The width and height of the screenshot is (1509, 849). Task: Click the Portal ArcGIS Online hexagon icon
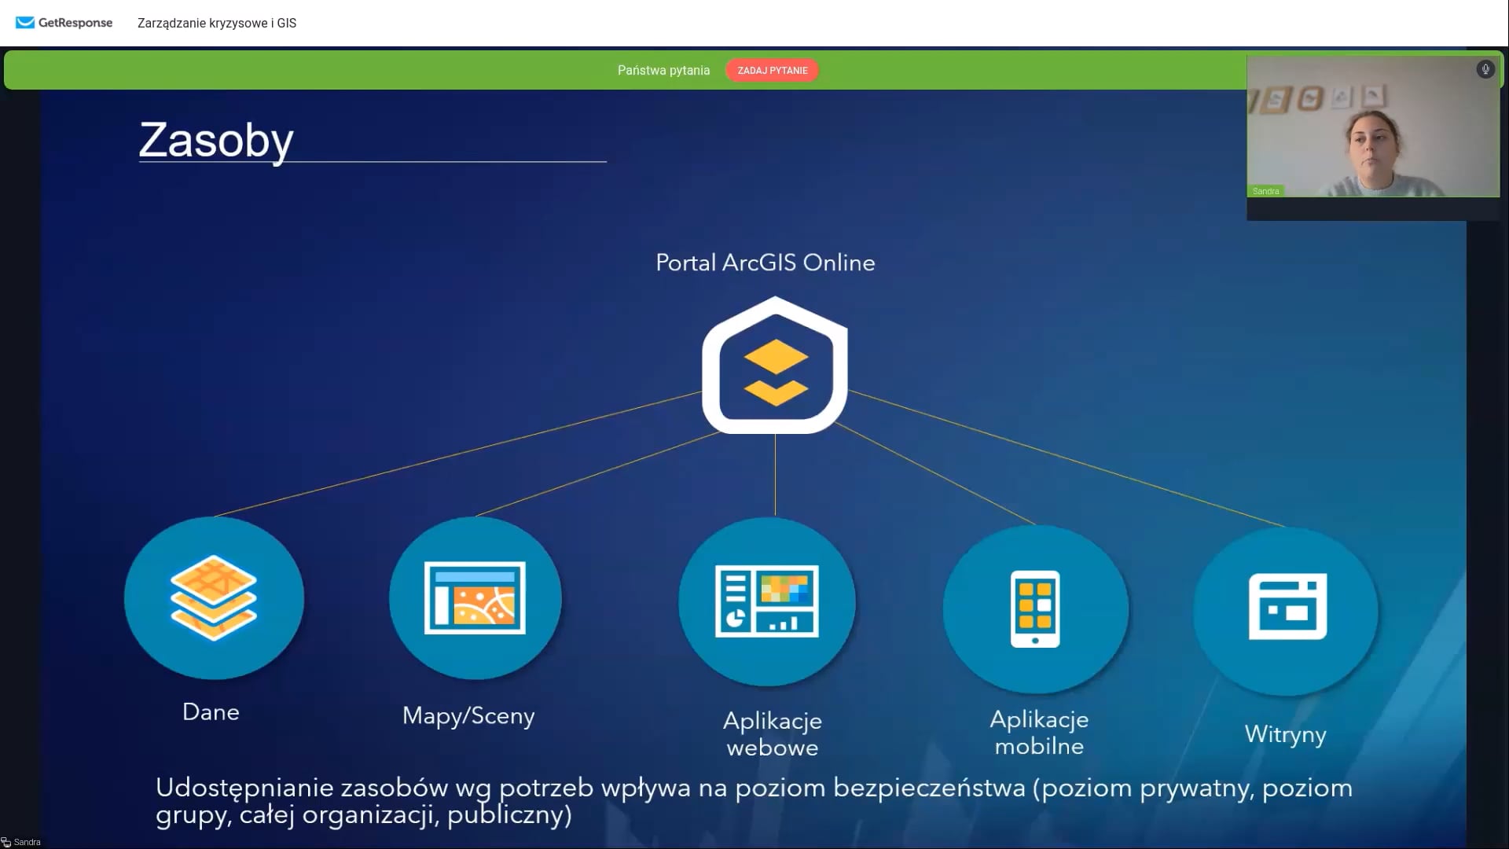[x=774, y=368]
